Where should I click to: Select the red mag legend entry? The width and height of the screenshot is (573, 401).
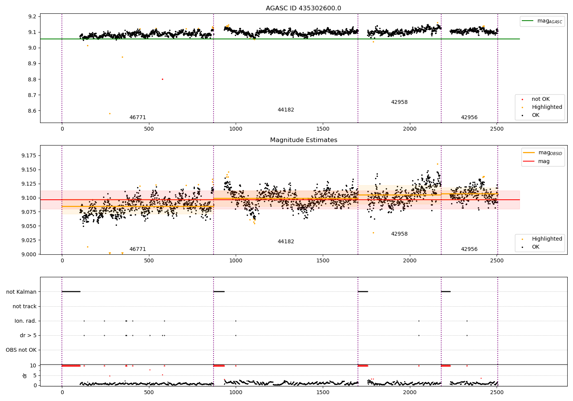click(537, 162)
